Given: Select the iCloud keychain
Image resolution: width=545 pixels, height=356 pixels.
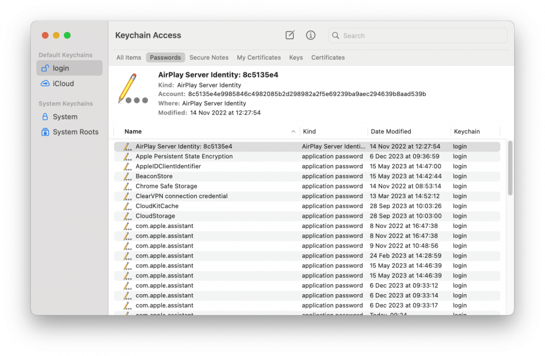Looking at the screenshot, I should 69,84.
